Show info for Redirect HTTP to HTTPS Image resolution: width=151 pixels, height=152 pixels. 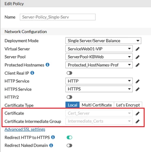coord(53,137)
